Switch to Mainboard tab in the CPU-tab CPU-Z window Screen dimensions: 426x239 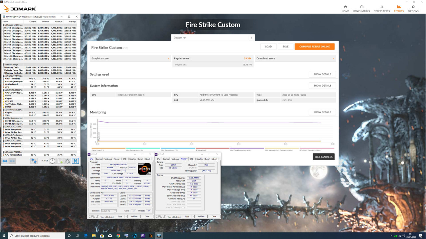pos(108,159)
